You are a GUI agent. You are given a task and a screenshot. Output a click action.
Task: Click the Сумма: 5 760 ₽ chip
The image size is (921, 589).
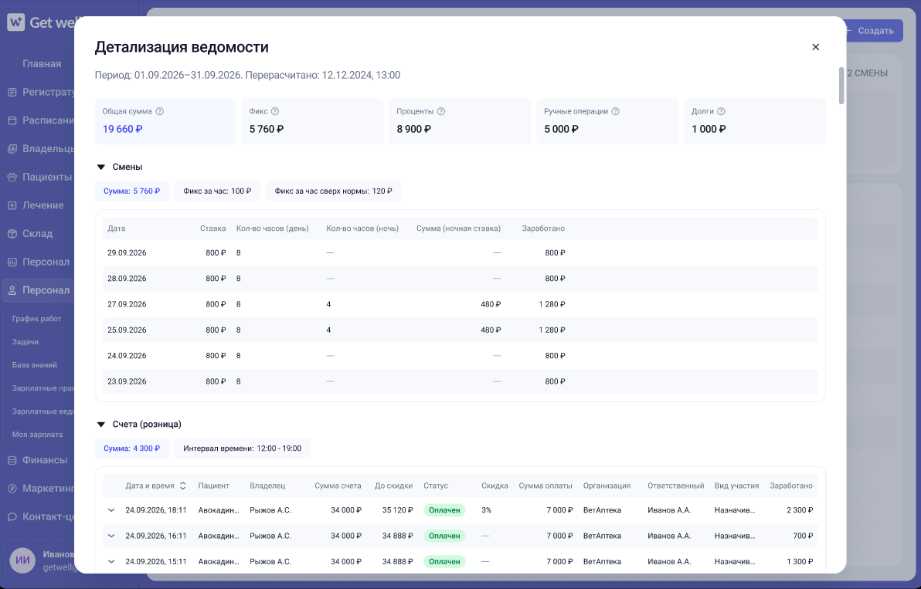pos(132,191)
